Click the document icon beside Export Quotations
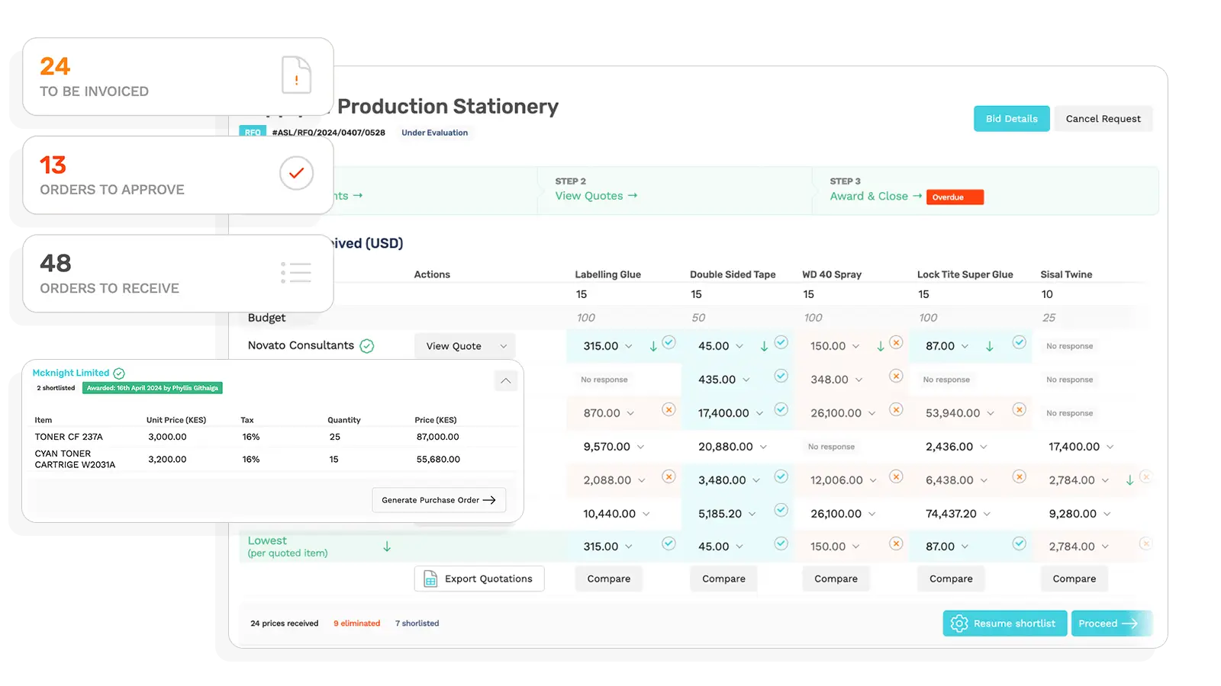This screenshot has width=1221, height=686. point(430,579)
